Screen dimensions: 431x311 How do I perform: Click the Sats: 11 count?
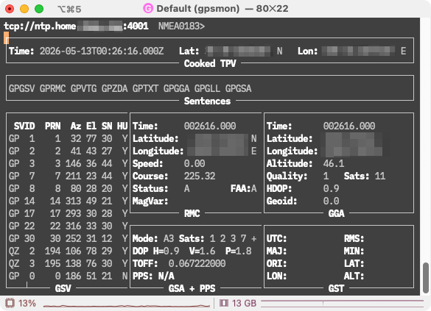(x=365, y=176)
